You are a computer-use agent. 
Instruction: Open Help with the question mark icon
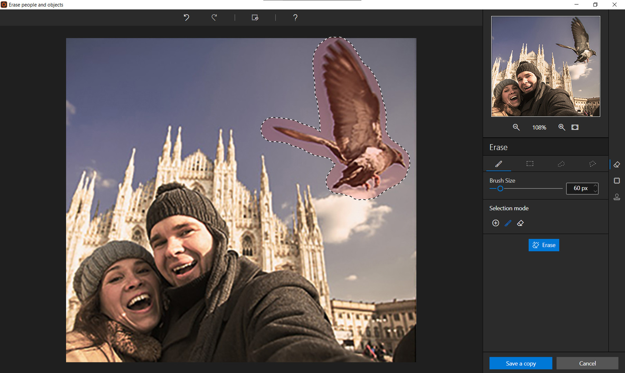pyautogui.click(x=295, y=18)
